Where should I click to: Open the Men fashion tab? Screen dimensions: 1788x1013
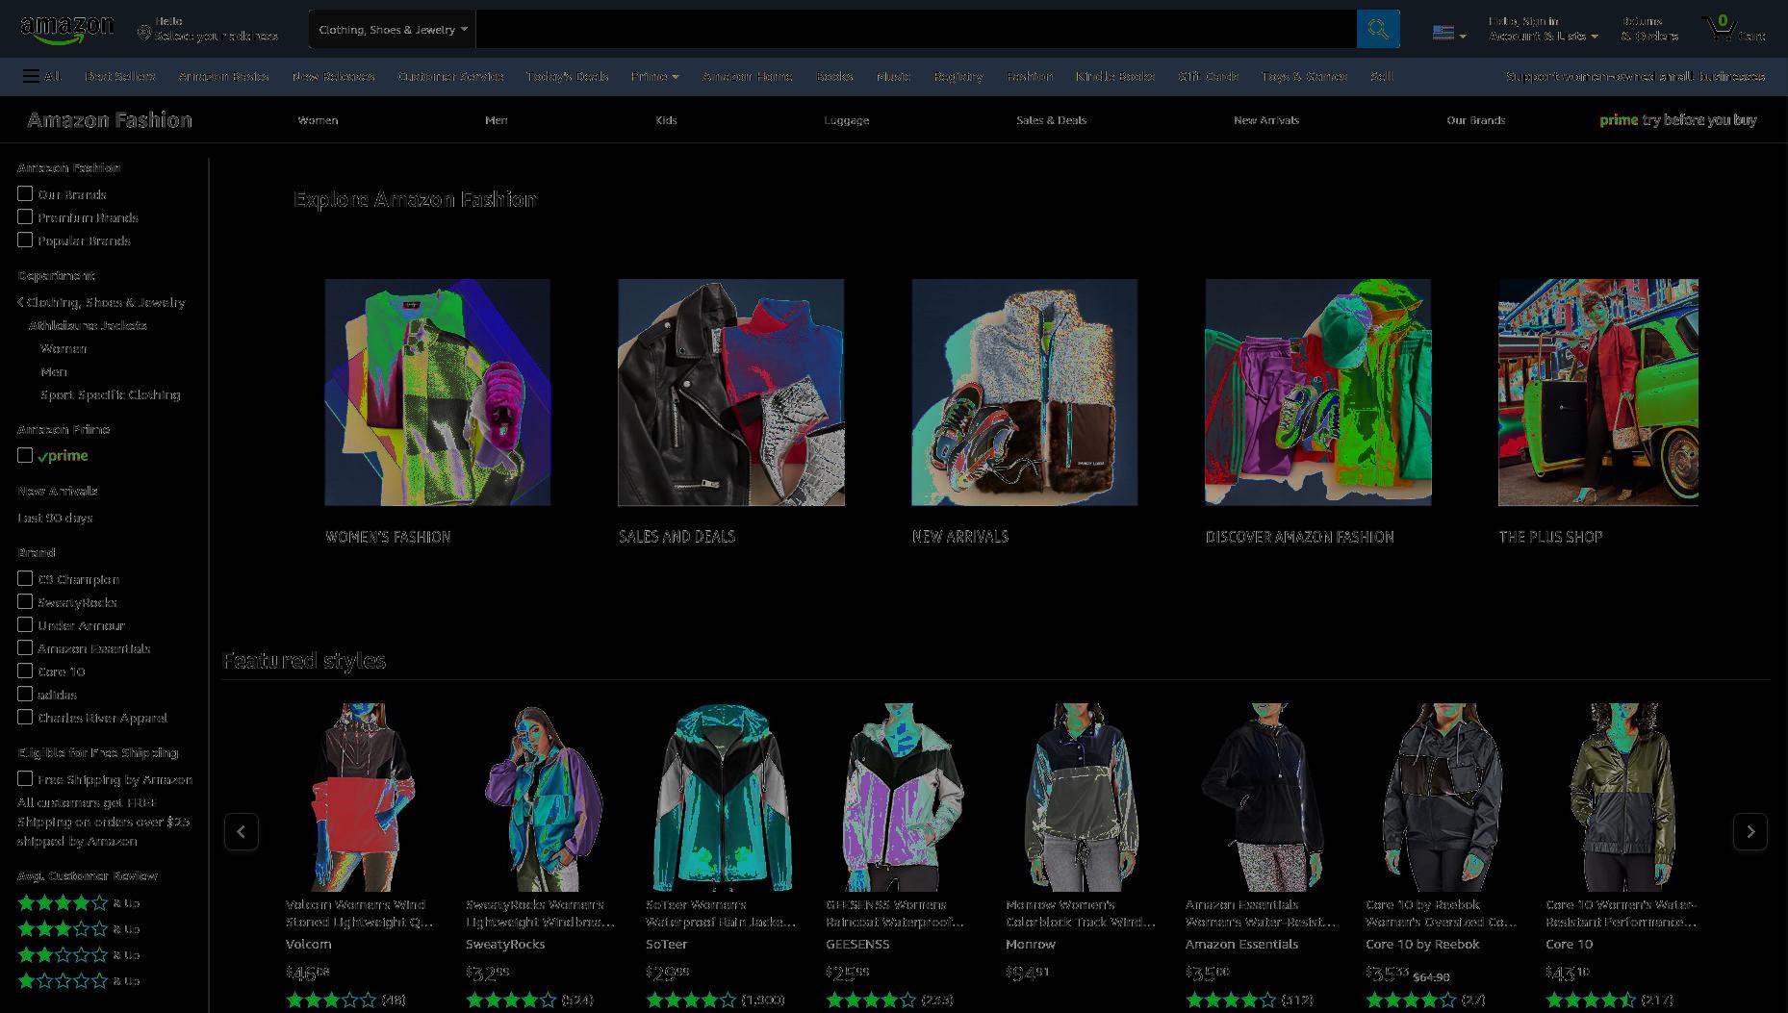[x=496, y=120]
